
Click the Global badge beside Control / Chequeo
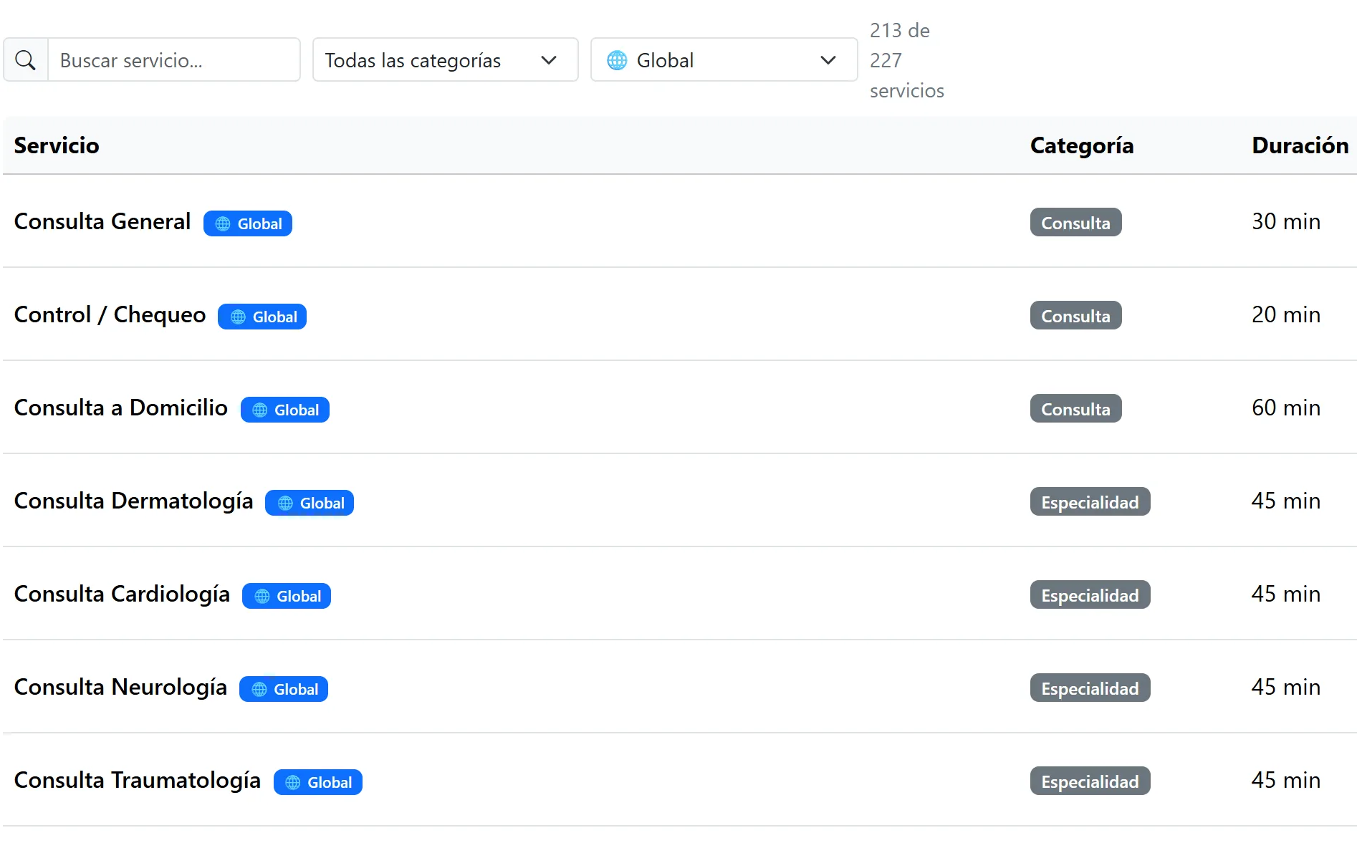tap(262, 317)
